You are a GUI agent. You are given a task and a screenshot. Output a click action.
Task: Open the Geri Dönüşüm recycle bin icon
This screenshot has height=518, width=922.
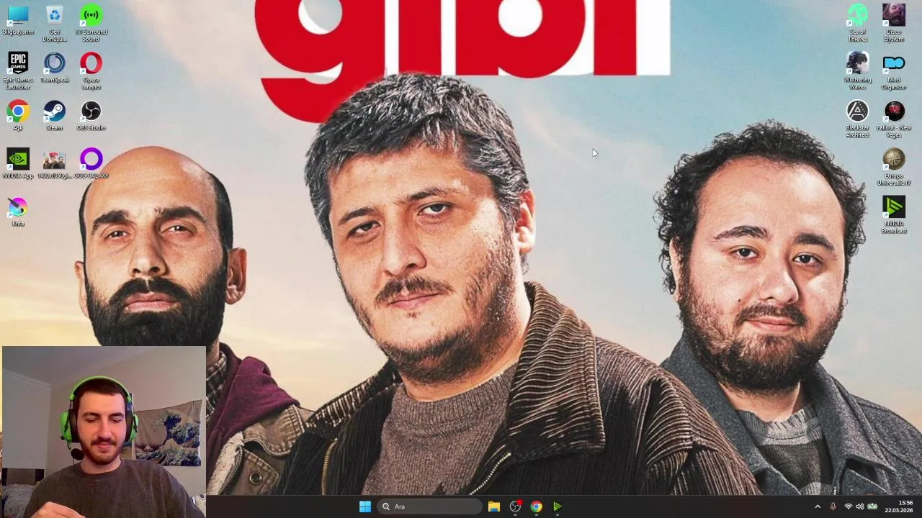pos(54,23)
